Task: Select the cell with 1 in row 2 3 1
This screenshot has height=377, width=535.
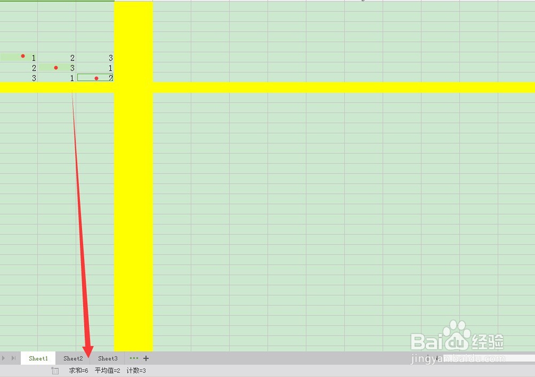Action: [95, 67]
